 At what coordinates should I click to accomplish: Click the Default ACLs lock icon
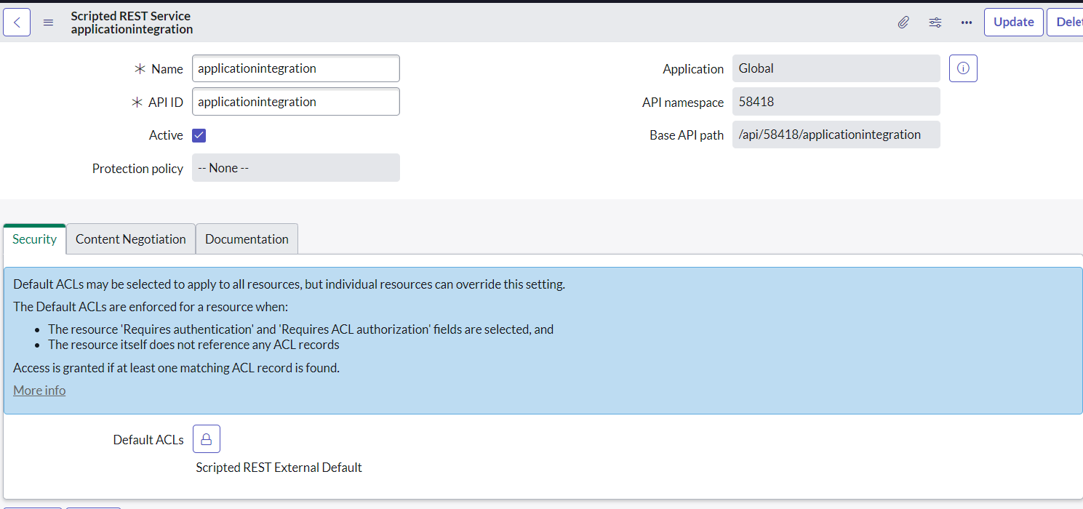pyautogui.click(x=206, y=438)
